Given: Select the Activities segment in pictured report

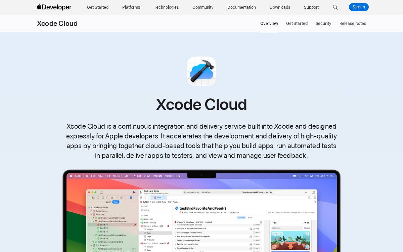Looking at the screenshot, I should [x=241, y=218].
